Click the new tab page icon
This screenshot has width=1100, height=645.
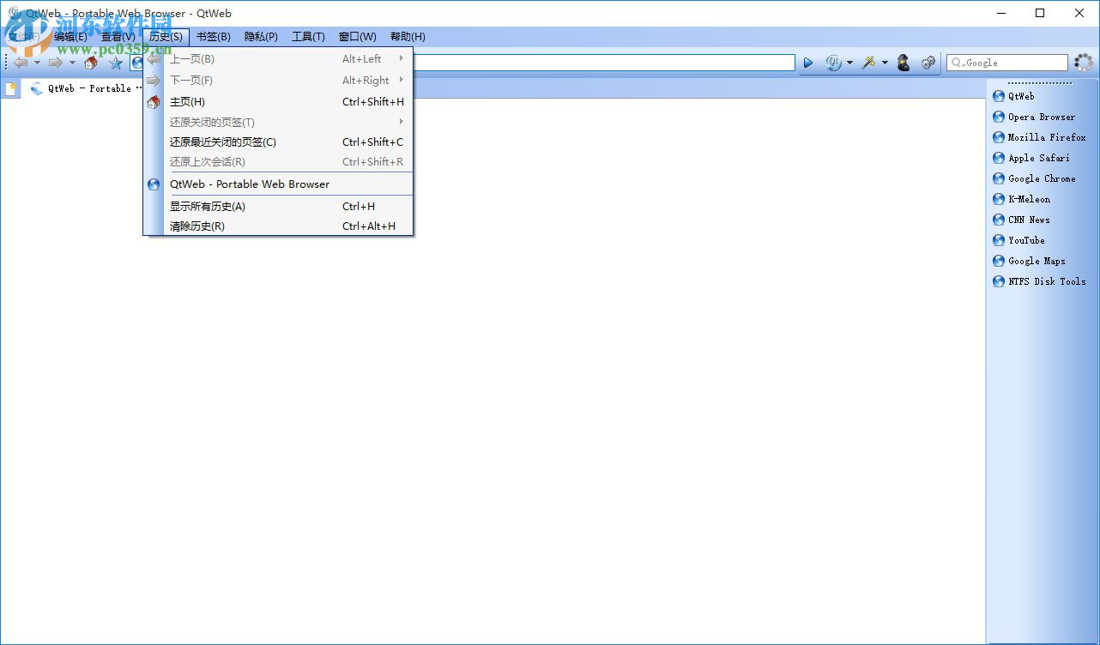(x=11, y=88)
